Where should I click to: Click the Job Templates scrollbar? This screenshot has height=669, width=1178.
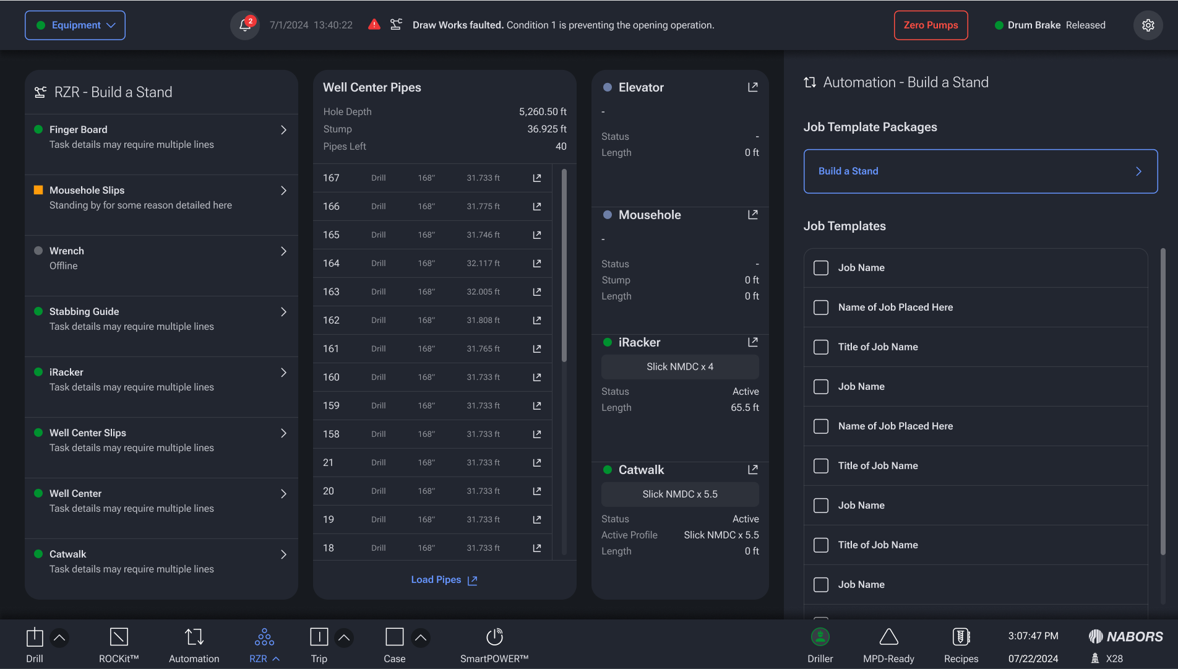pyautogui.click(x=1163, y=402)
